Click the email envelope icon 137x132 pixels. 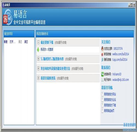102,80
